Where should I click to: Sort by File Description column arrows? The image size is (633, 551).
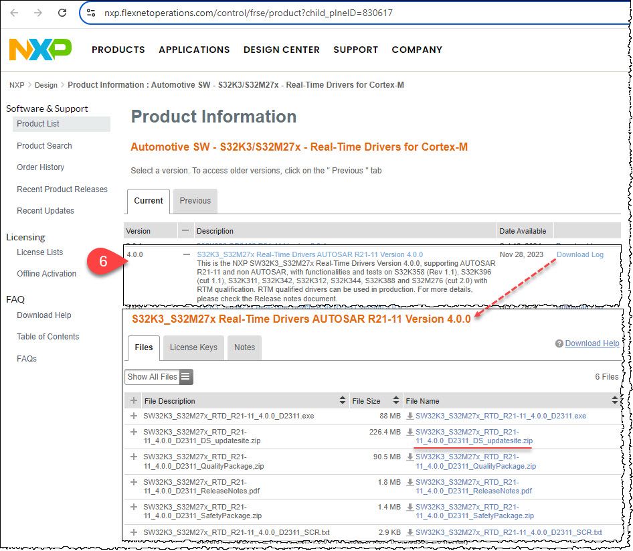coord(343,400)
